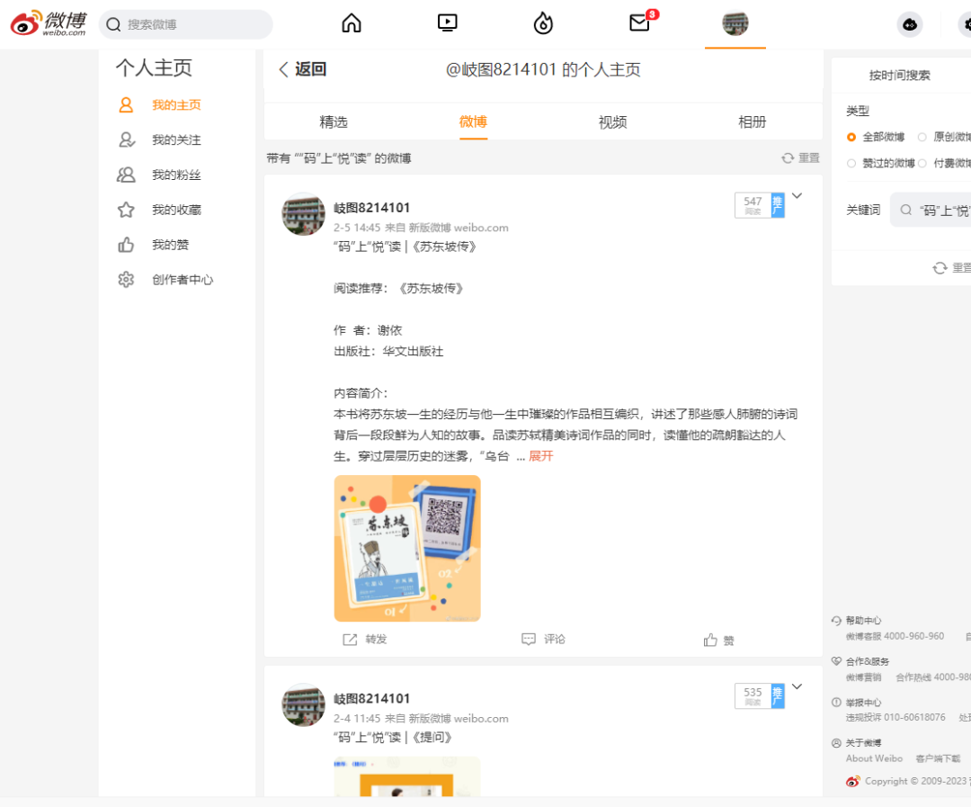Like the 苏东坡传 post
Image resolution: width=971 pixels, height=807 pixels.
tap(718, 641)
